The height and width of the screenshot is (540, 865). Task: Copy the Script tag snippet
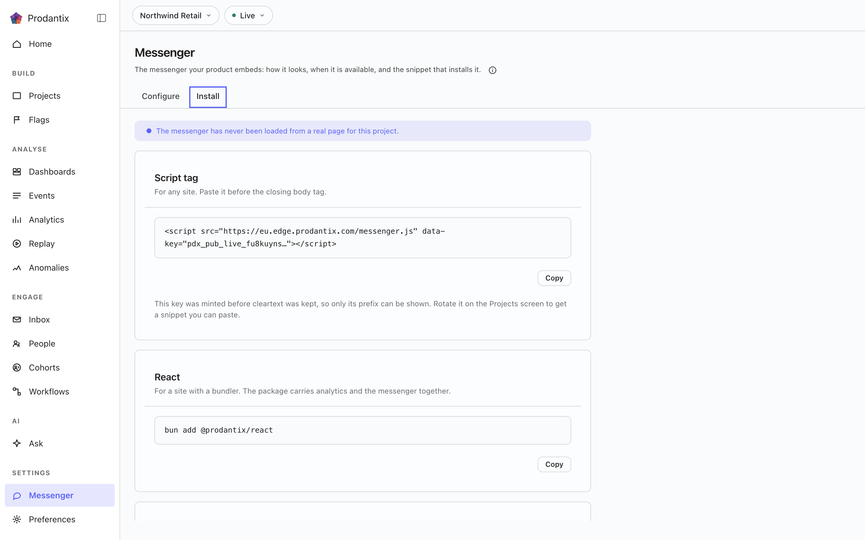tap(554, 278)
